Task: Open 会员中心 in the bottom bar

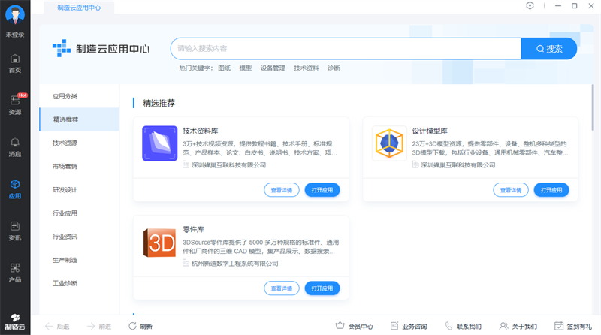Action: (354, 326)
